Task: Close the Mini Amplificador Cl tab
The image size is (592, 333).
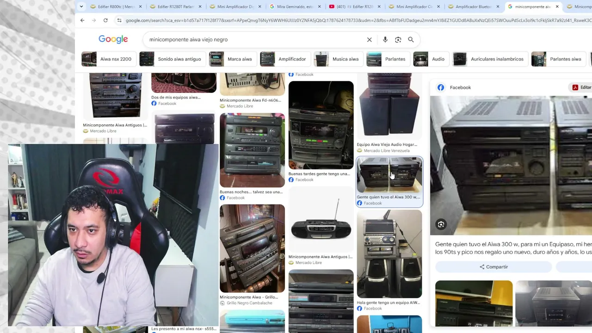Action: 438,6
